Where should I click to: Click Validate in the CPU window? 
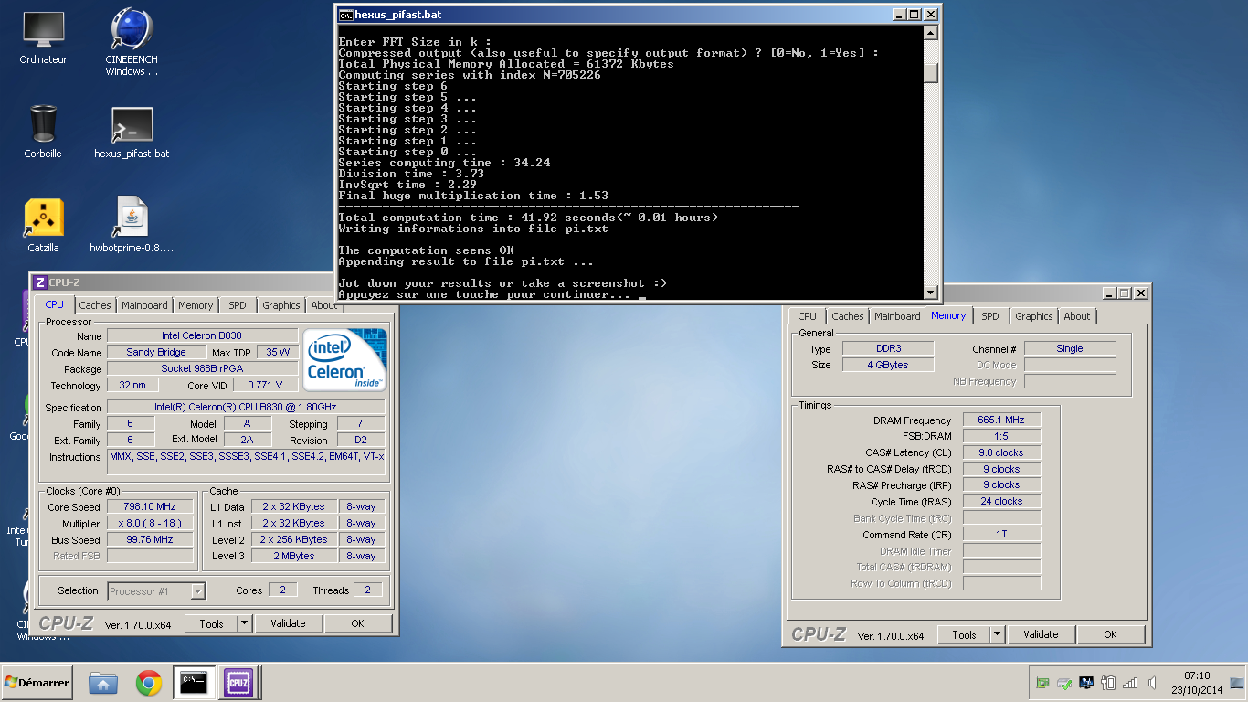click(288, 623)
